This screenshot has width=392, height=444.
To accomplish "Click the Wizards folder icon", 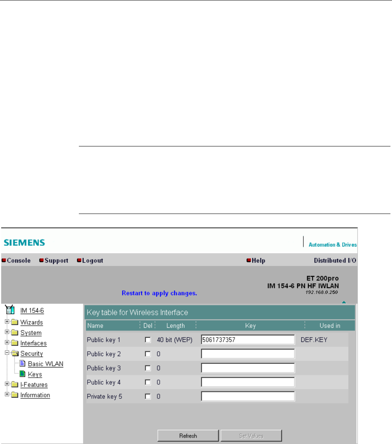I will pos(15,322).
